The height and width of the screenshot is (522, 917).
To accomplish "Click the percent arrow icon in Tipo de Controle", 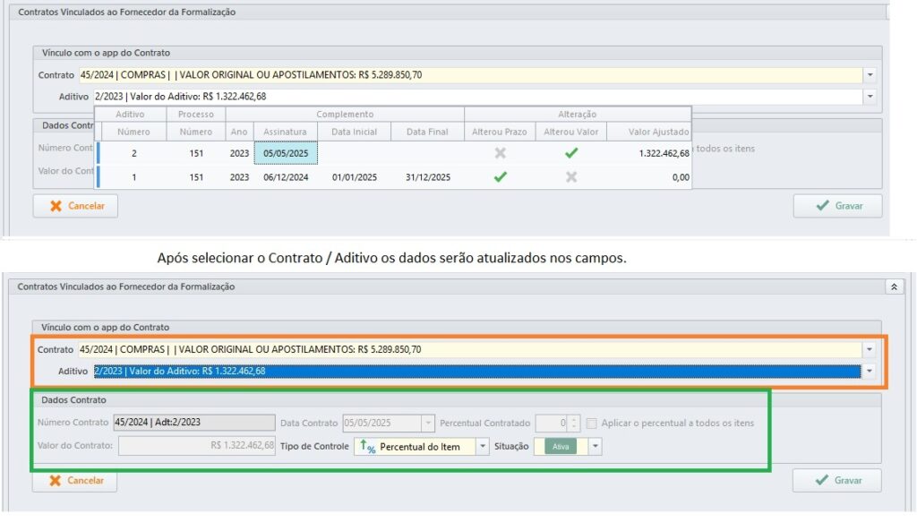I will (366, 446).
